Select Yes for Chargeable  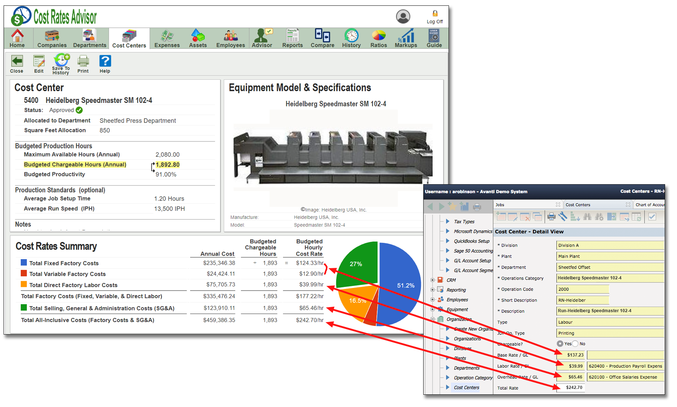[560, 344]
